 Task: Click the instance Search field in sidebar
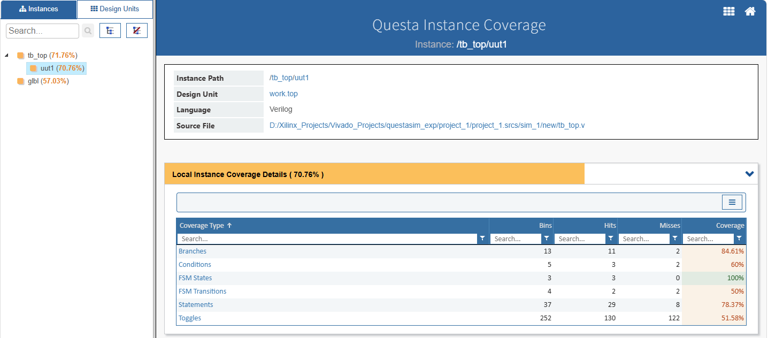(42, 31)
